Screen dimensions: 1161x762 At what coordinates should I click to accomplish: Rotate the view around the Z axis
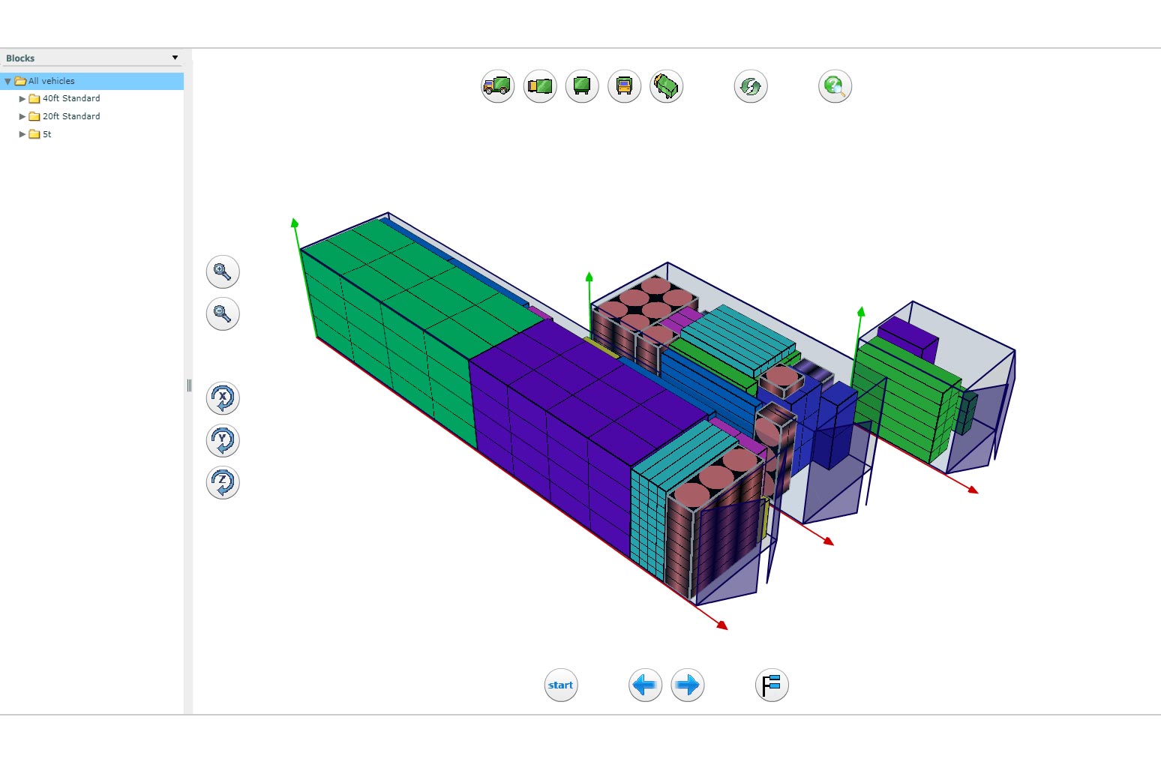(x=223, y=482)
